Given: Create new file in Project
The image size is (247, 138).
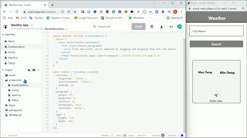Looking at the screenshot, I should 29,70.
